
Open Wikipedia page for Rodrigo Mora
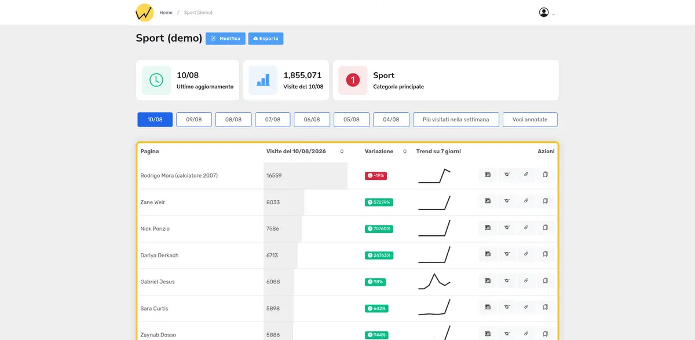(x=507, y=175)
